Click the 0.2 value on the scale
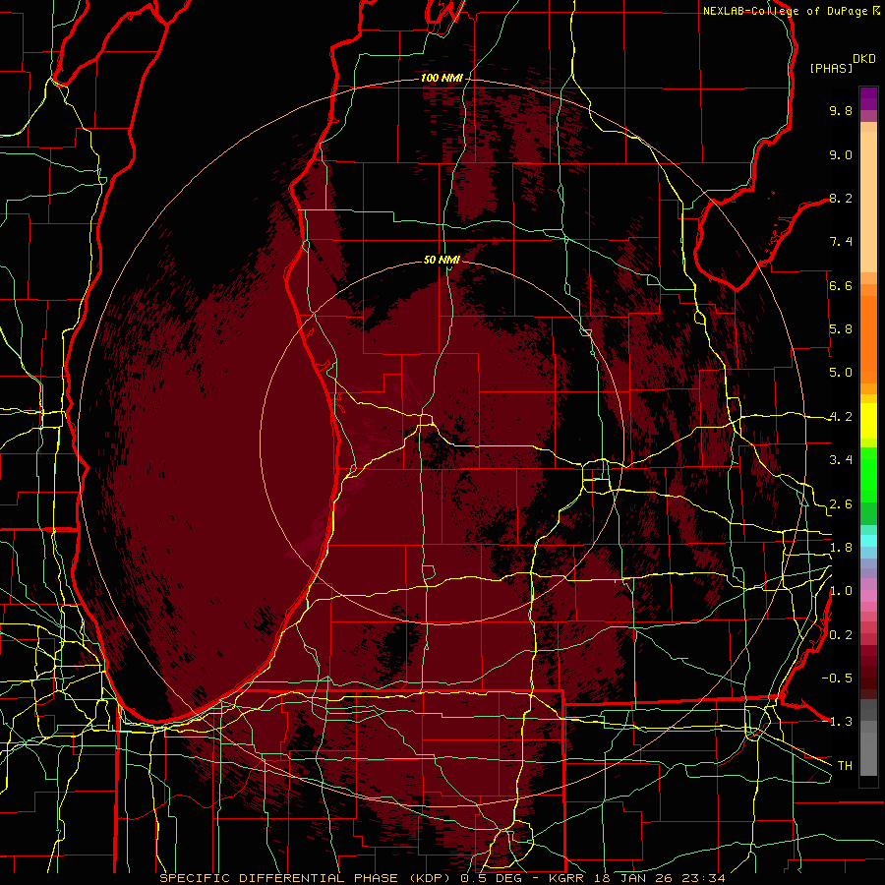This screenshot has width=885, height=885. click(x=841, y=635)
